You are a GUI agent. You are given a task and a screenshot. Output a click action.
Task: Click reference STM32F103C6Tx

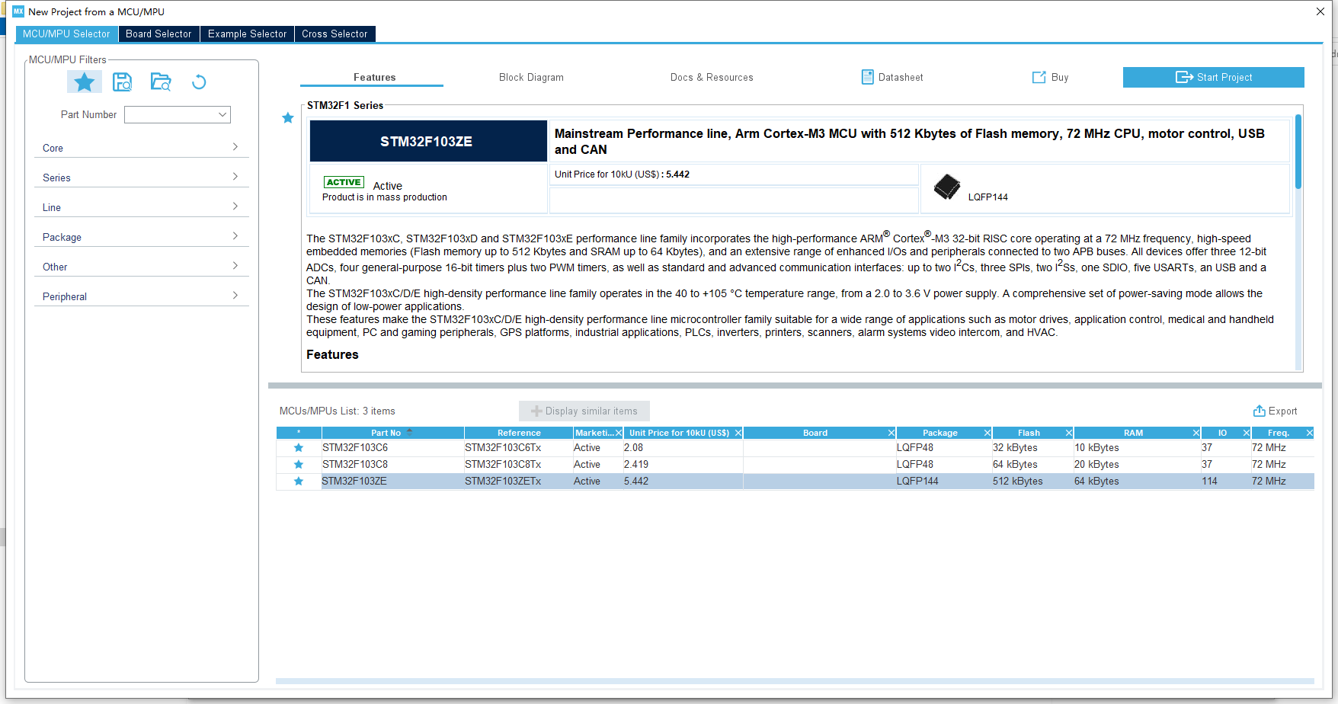503,448
